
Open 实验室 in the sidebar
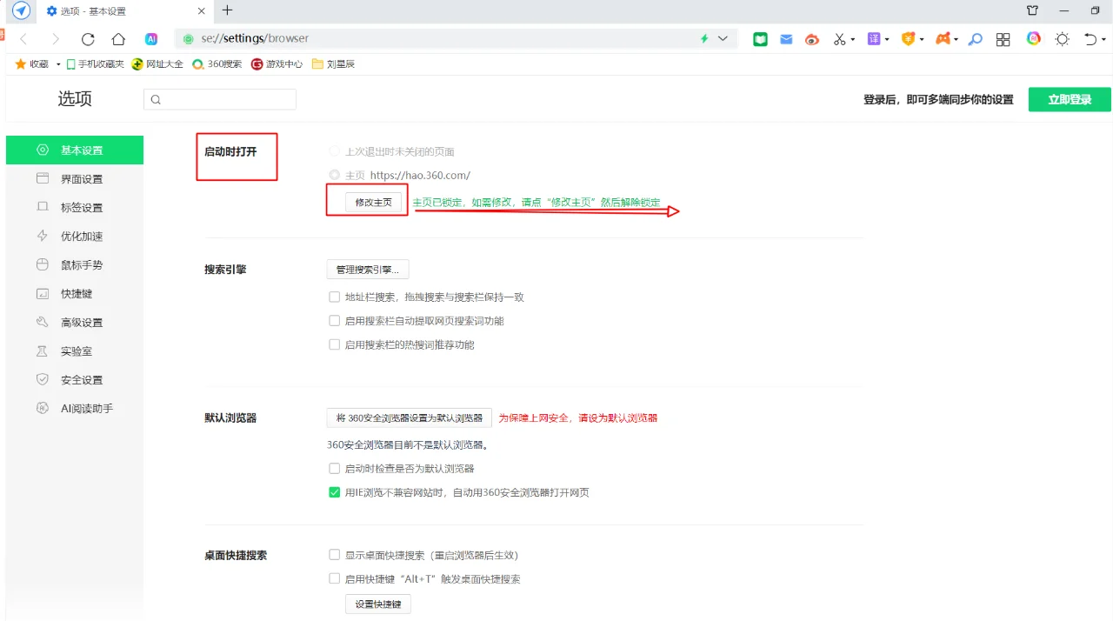[x=75, y=351]
